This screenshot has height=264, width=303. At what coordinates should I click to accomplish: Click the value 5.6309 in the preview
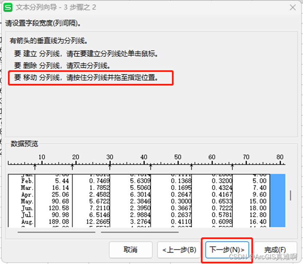coord(140,181)
